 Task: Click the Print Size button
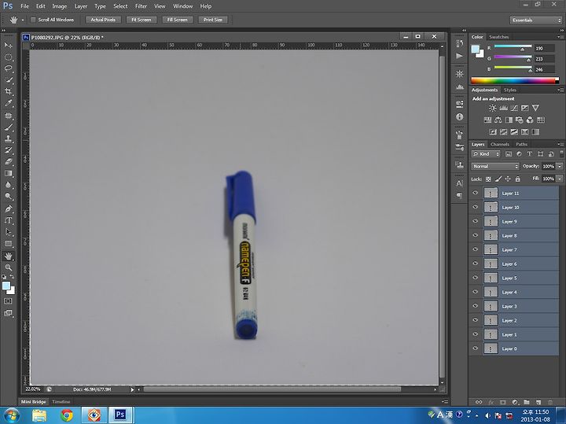(x=212, y=20)
